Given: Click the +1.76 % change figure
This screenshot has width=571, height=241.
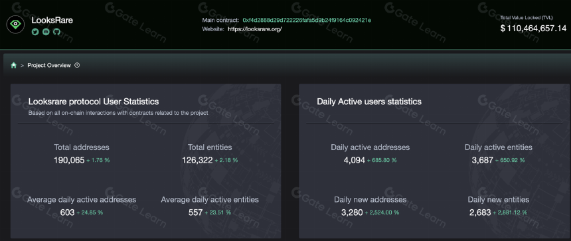Looking at the screenshot, I should 98,160.
